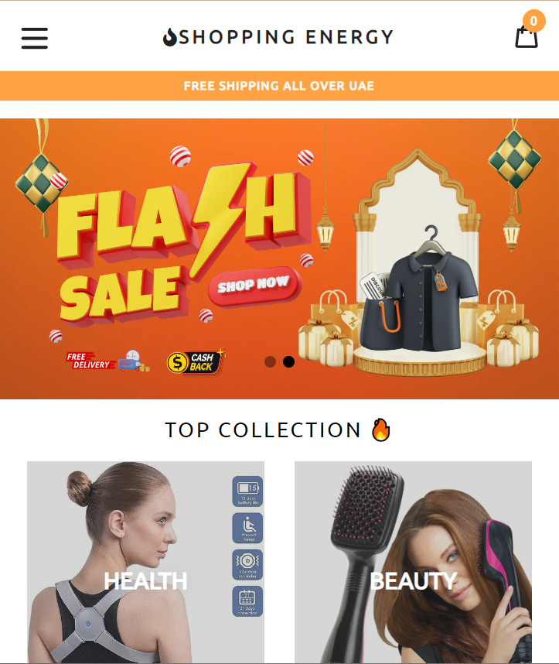Viewport: 559px width, 664px height.
Task: Click the Flash Sale banner image
Action: coord(279,258)
